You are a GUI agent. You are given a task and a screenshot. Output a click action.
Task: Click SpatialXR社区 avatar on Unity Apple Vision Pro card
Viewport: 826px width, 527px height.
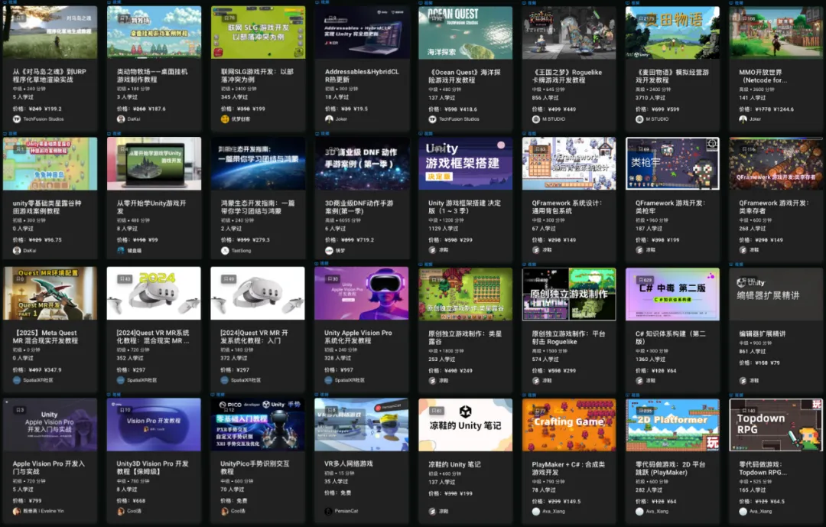(329, 380)
